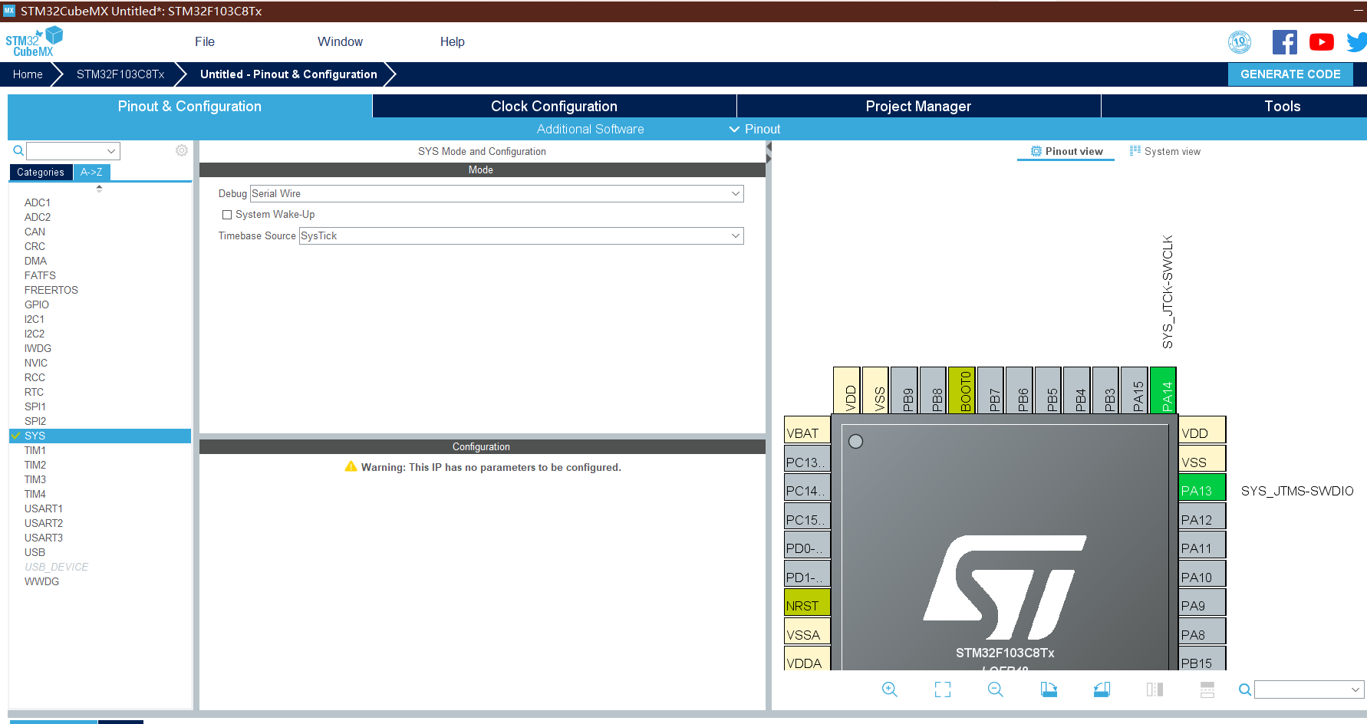Select I2C1 in peripheral list
Screen dimensions: 1367x724
[35, 319]
